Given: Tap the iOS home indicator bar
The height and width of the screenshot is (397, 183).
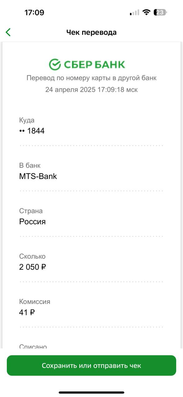Looking at the screenshot, I should coord(91,392).
